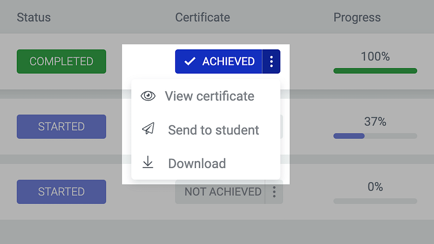Click the paper plane send icon
Screen dimensions: 434x244
148,129
